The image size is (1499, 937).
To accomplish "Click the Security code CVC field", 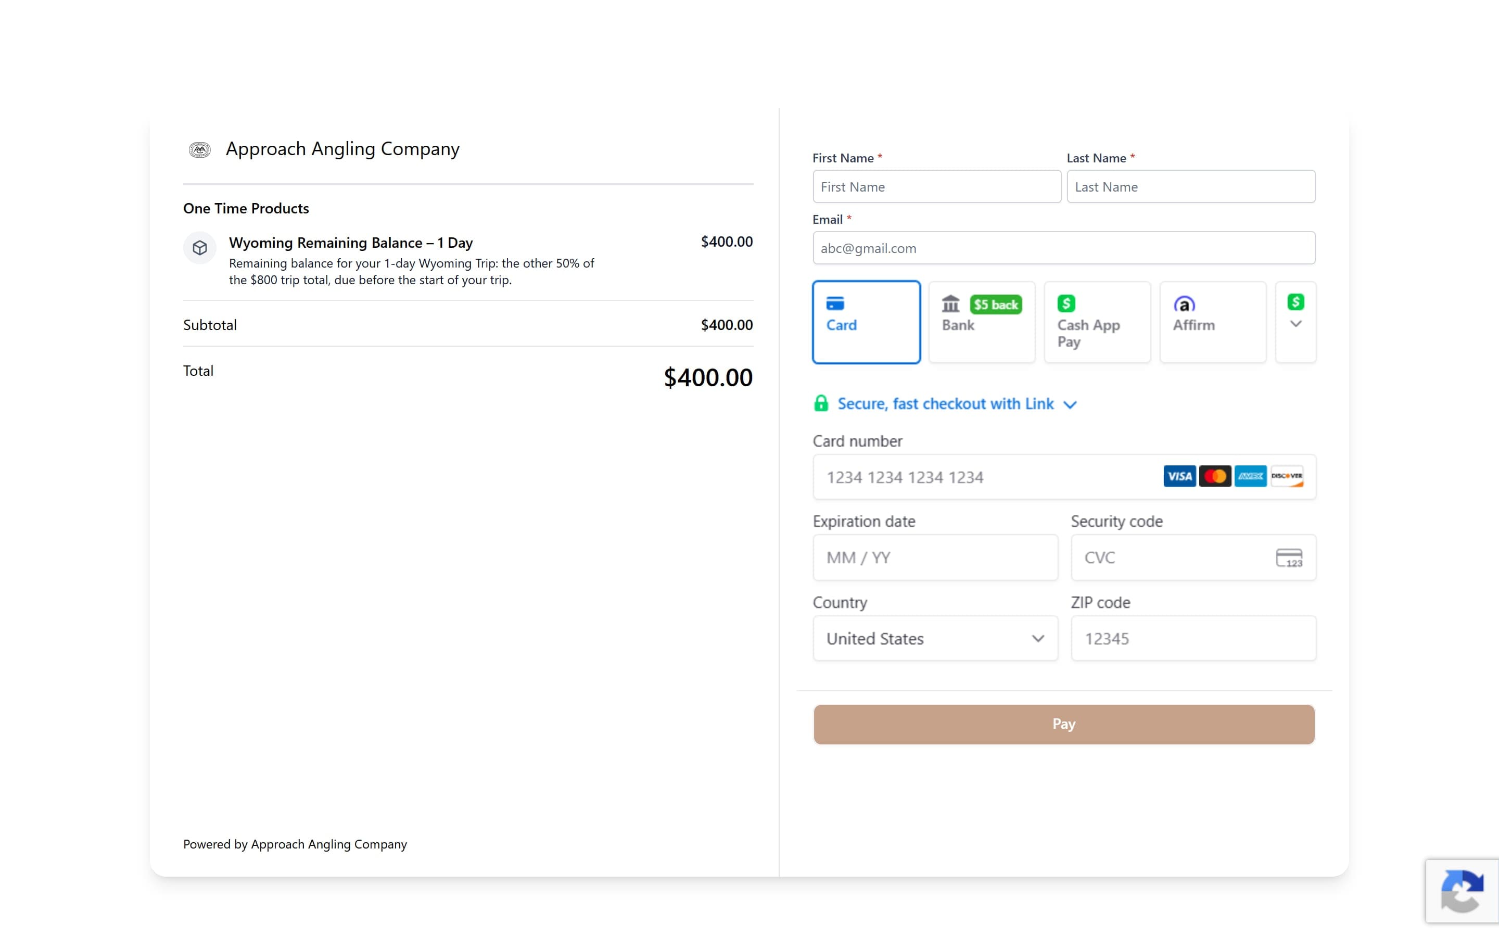I will pos(1193,558).
